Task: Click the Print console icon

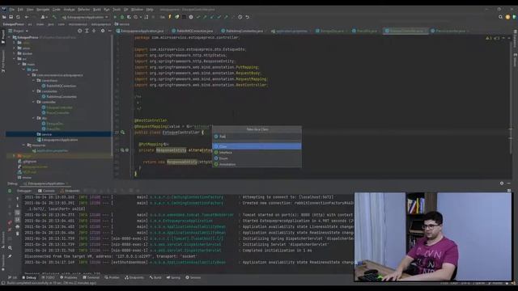Action: pos(18,226)
